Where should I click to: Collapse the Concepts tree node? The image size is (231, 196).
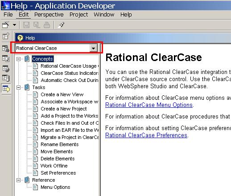pos(18,59)
